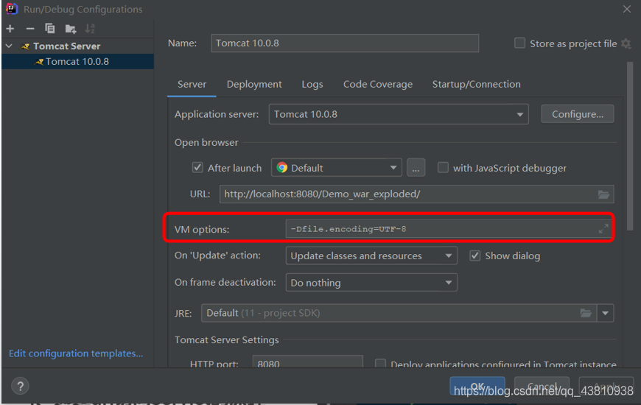Sort the configurations alphabetically

point(90,29)
